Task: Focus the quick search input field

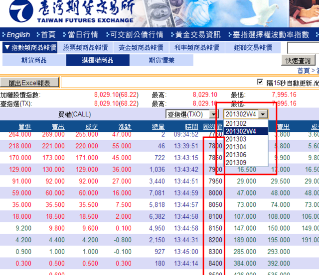Action: point(303,48)
